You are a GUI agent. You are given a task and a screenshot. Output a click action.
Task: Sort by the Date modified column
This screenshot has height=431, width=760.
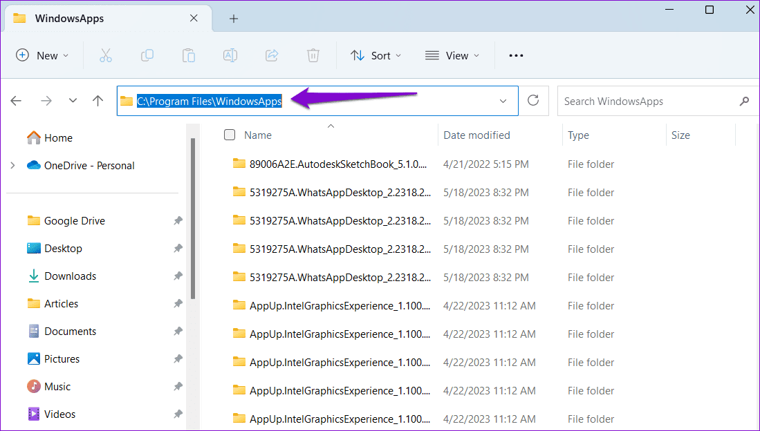click(476, 135)
